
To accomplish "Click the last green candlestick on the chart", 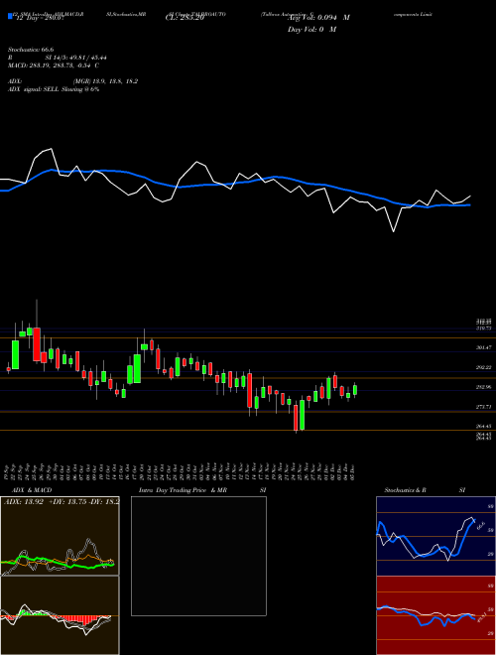I will [x=355, y=390].
